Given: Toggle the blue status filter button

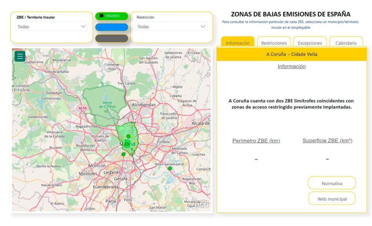Looking at the screenshot, I should (112, 27).
